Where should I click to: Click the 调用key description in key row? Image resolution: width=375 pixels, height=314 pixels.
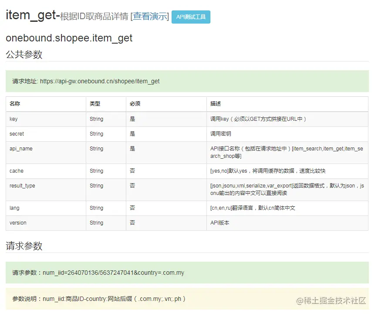258,119
